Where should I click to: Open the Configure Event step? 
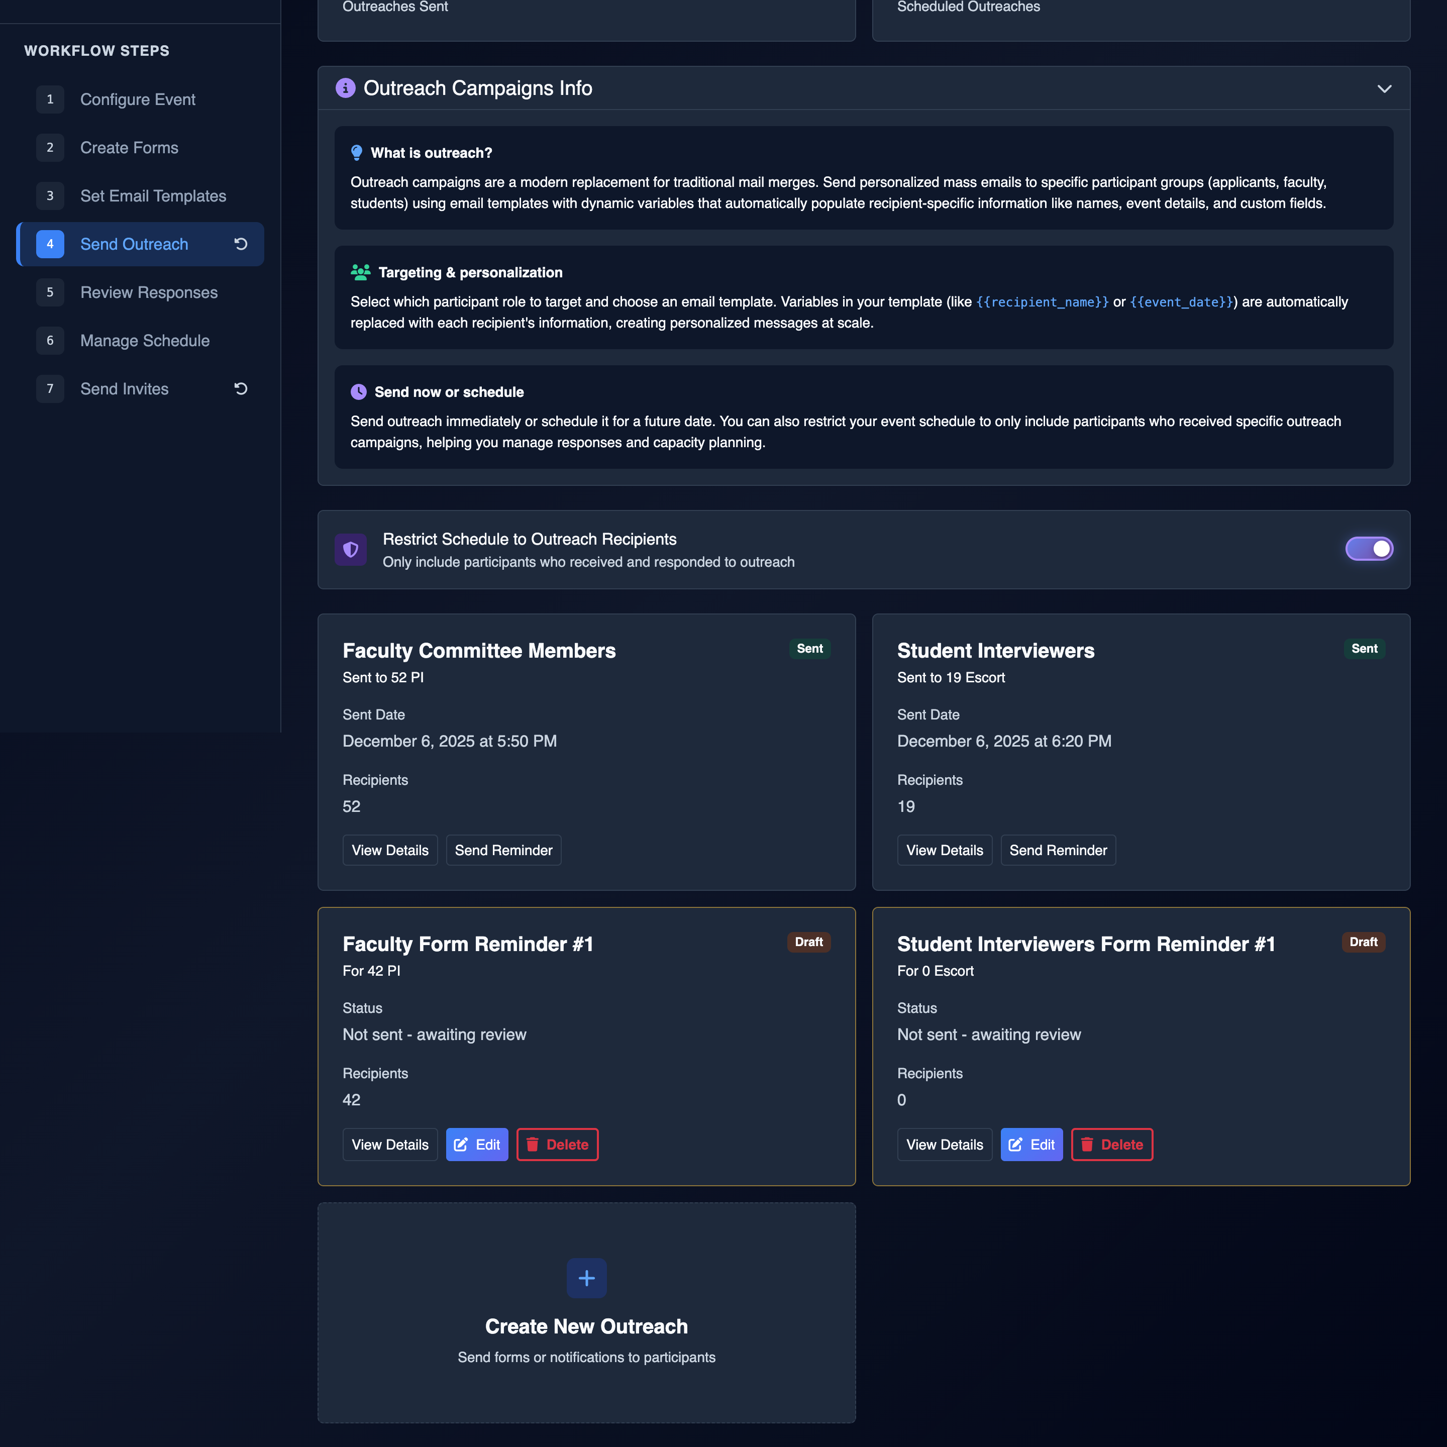[x=137, y=99]
